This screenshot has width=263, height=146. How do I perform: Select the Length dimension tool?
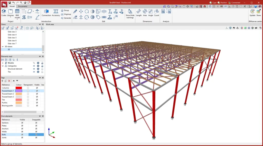139,12
